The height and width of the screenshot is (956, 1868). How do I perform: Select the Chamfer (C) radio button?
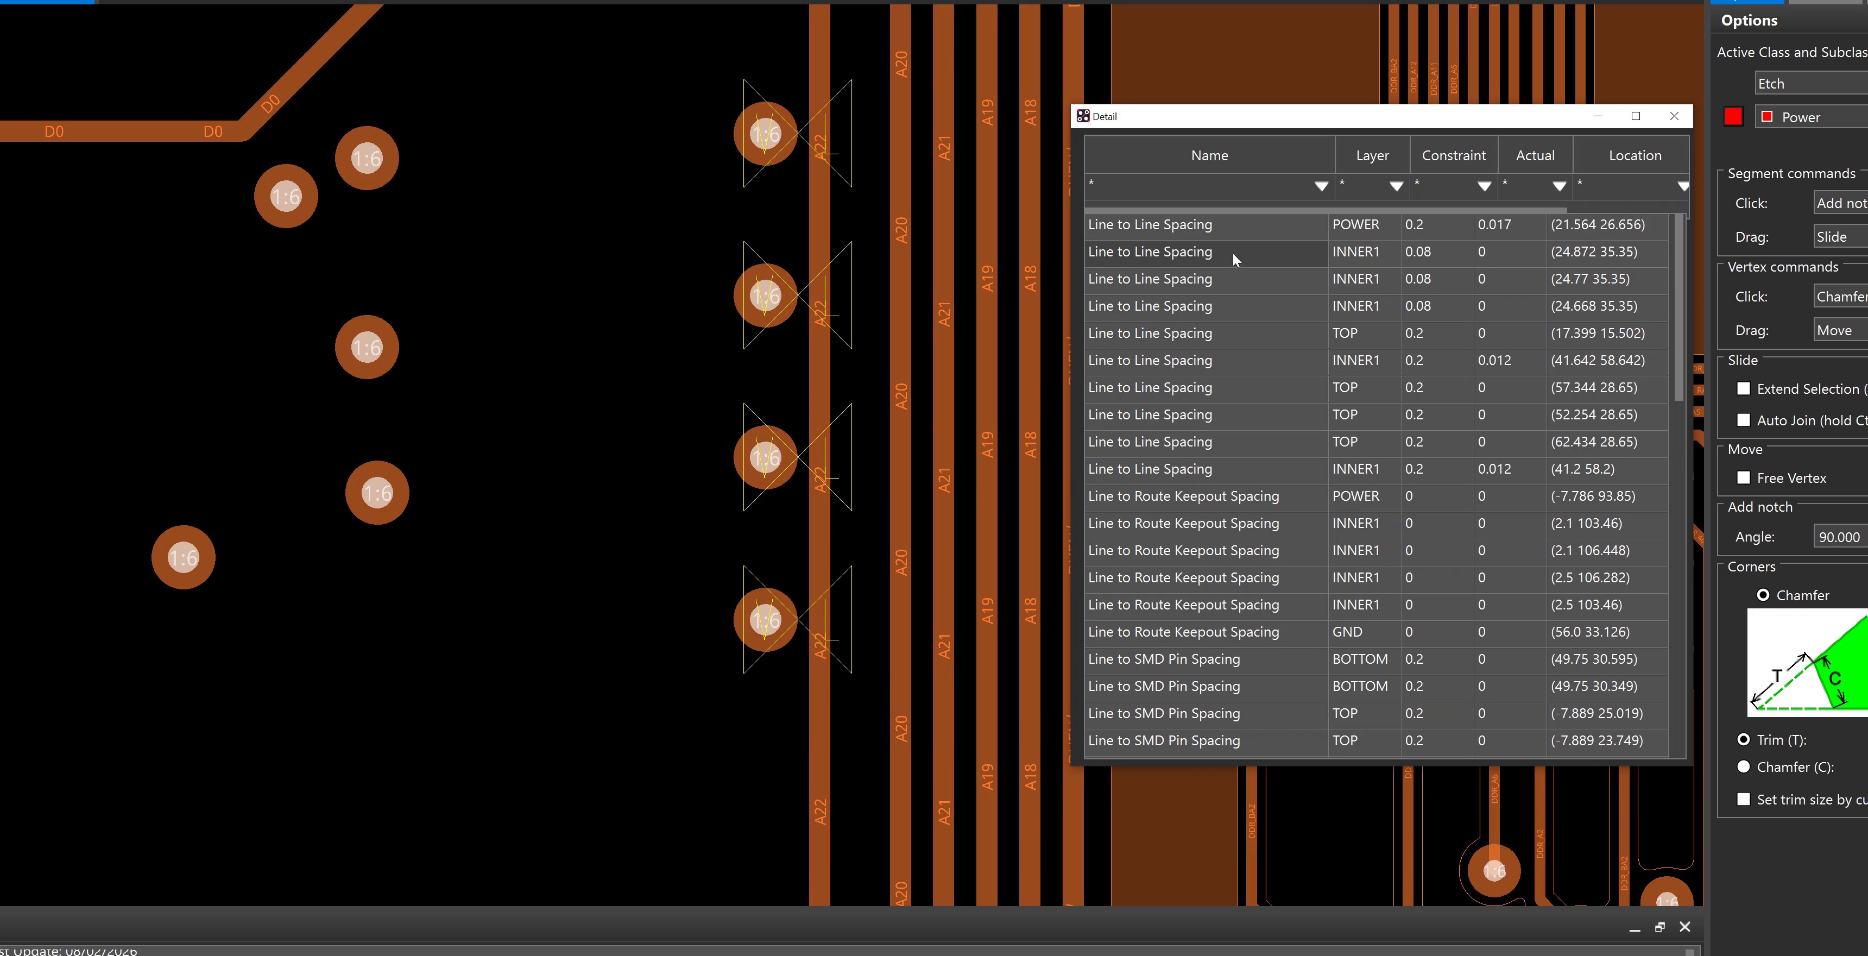click(1743, 766)
